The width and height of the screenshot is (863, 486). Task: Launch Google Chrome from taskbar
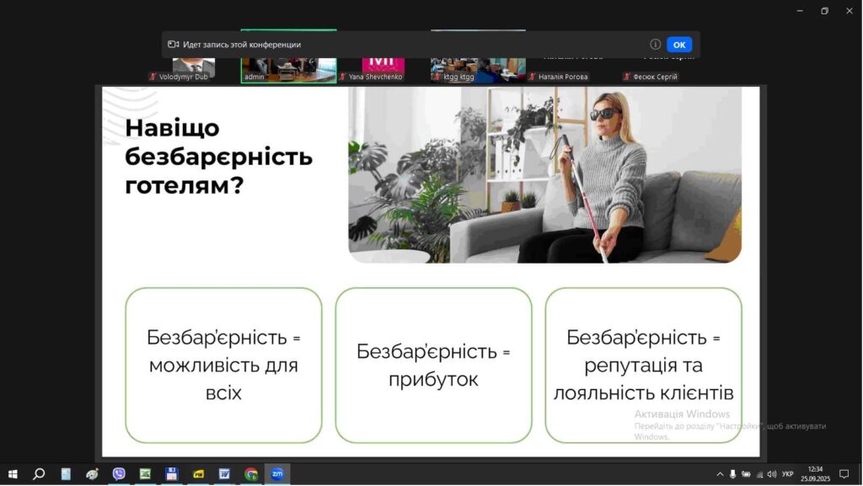point(250,474)
